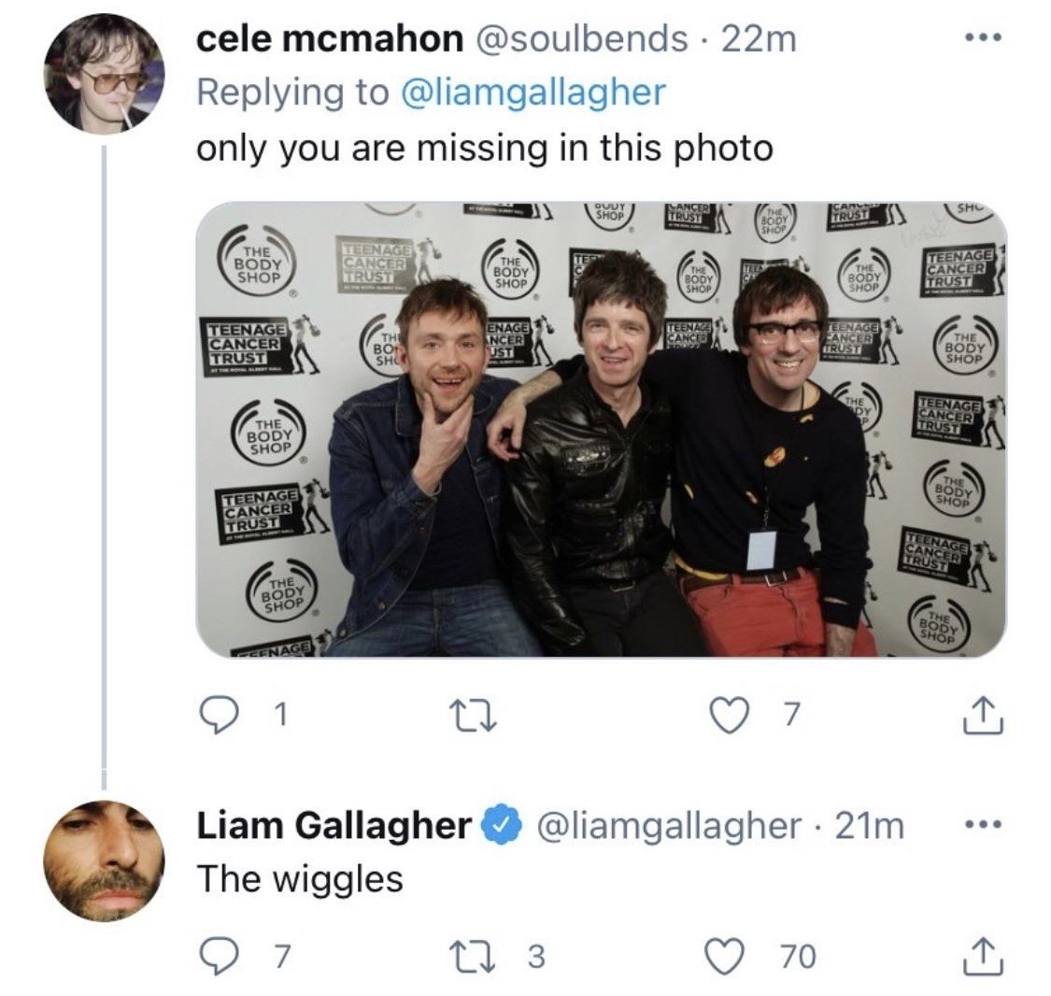The width and height of the screenshot is (1051, 996).
Task: Open the cele mcmahon display name
Action: tap(330, 38)
